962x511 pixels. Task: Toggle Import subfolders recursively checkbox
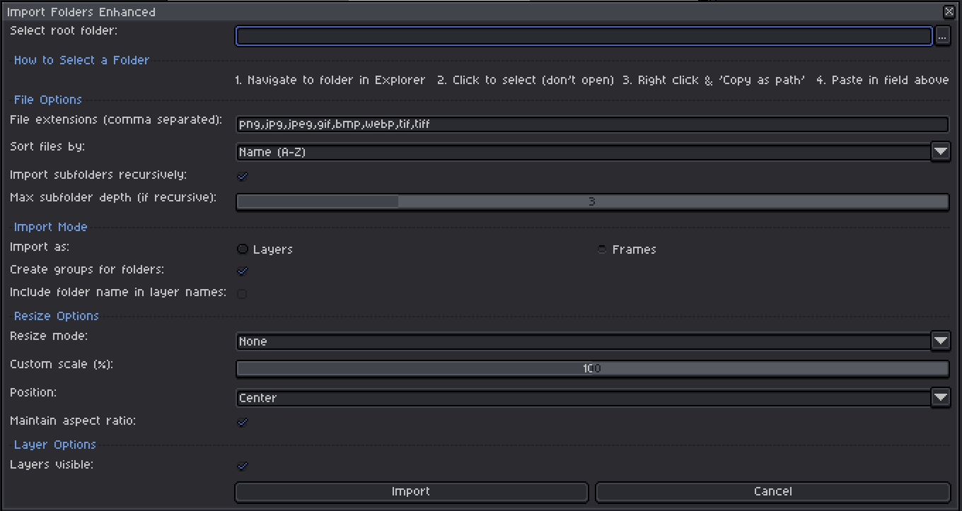pyautogui.click(x=243, y=176)
